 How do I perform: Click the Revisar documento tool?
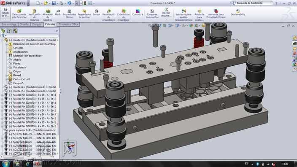[166, 13]
